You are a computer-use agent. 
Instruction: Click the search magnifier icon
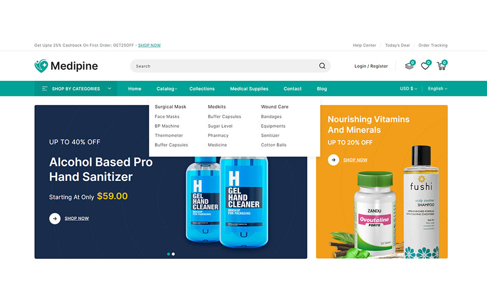tap(322, 66)
